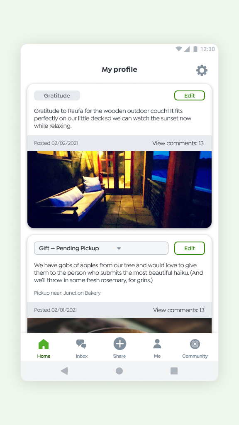Tap the Pickup near: Junction Bakery text
This screenshot has width=239, height=425.
click(67, 293)
